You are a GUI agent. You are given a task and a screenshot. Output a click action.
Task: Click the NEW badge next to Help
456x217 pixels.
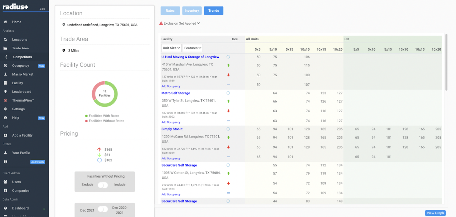pos(41,118)
